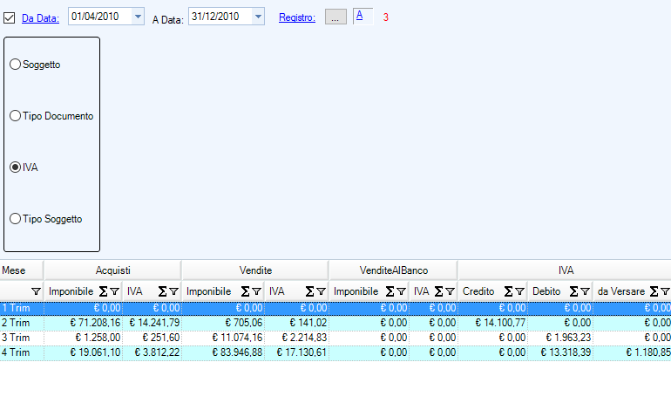The width and height of the screenshot is (671, 417).
Task: Click the Acquisti column group header
Action: (112, 270)
